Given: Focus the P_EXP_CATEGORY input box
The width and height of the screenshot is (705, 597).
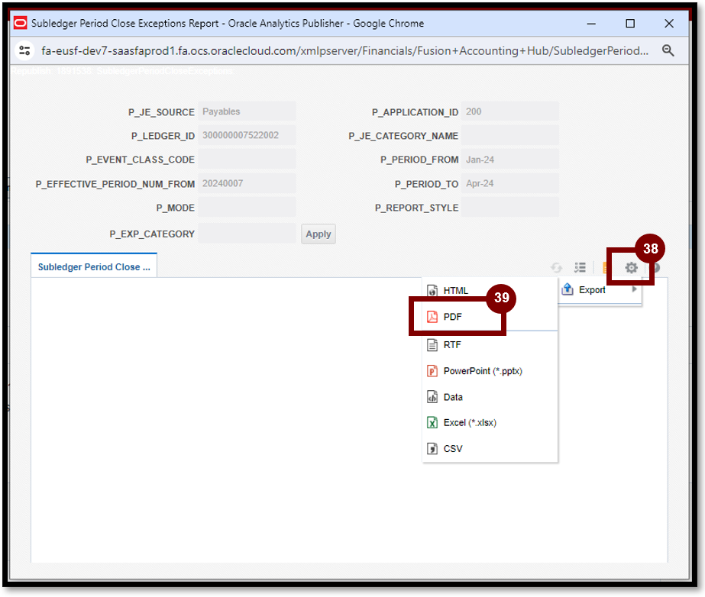Looking at the screenshot, I should (x=247, y=234).
